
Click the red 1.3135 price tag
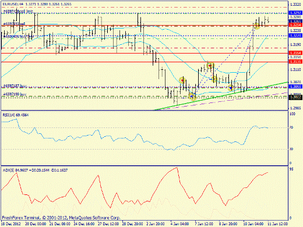click(x=295, y=62)
